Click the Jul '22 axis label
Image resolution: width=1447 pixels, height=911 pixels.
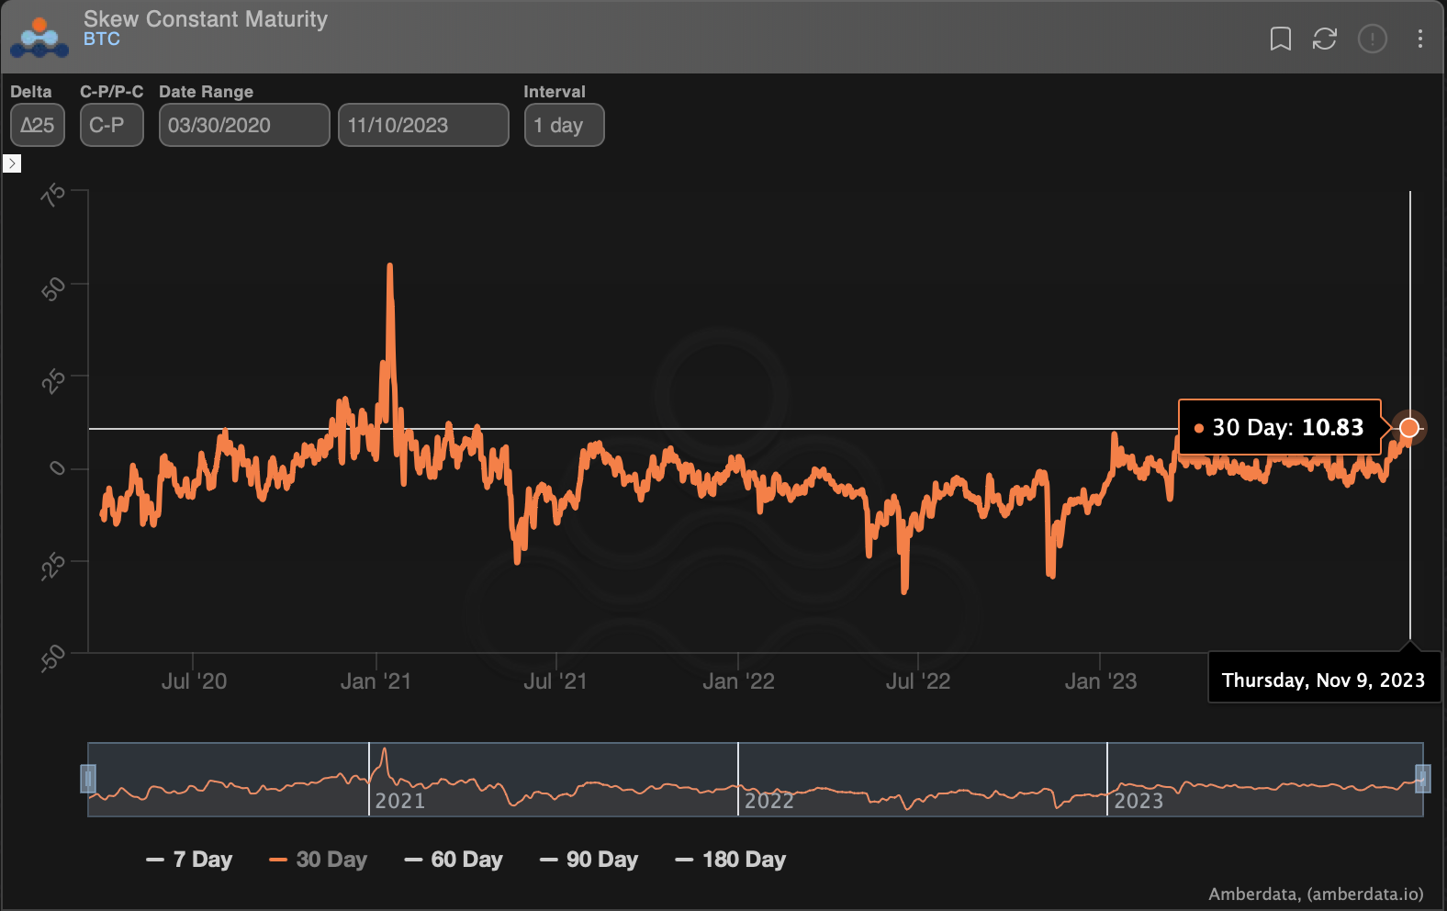pyautogui.click(x=918, y=681)
